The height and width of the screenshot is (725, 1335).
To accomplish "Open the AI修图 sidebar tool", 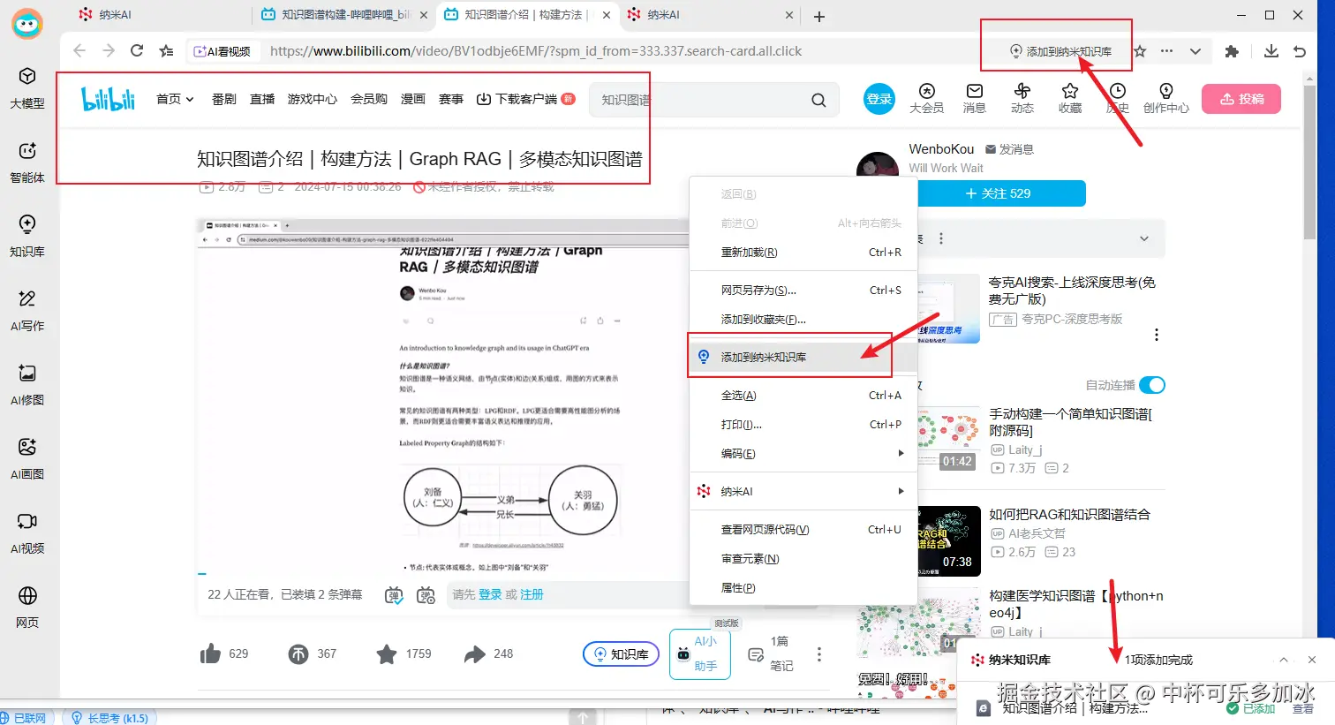I will click(27, 385).
